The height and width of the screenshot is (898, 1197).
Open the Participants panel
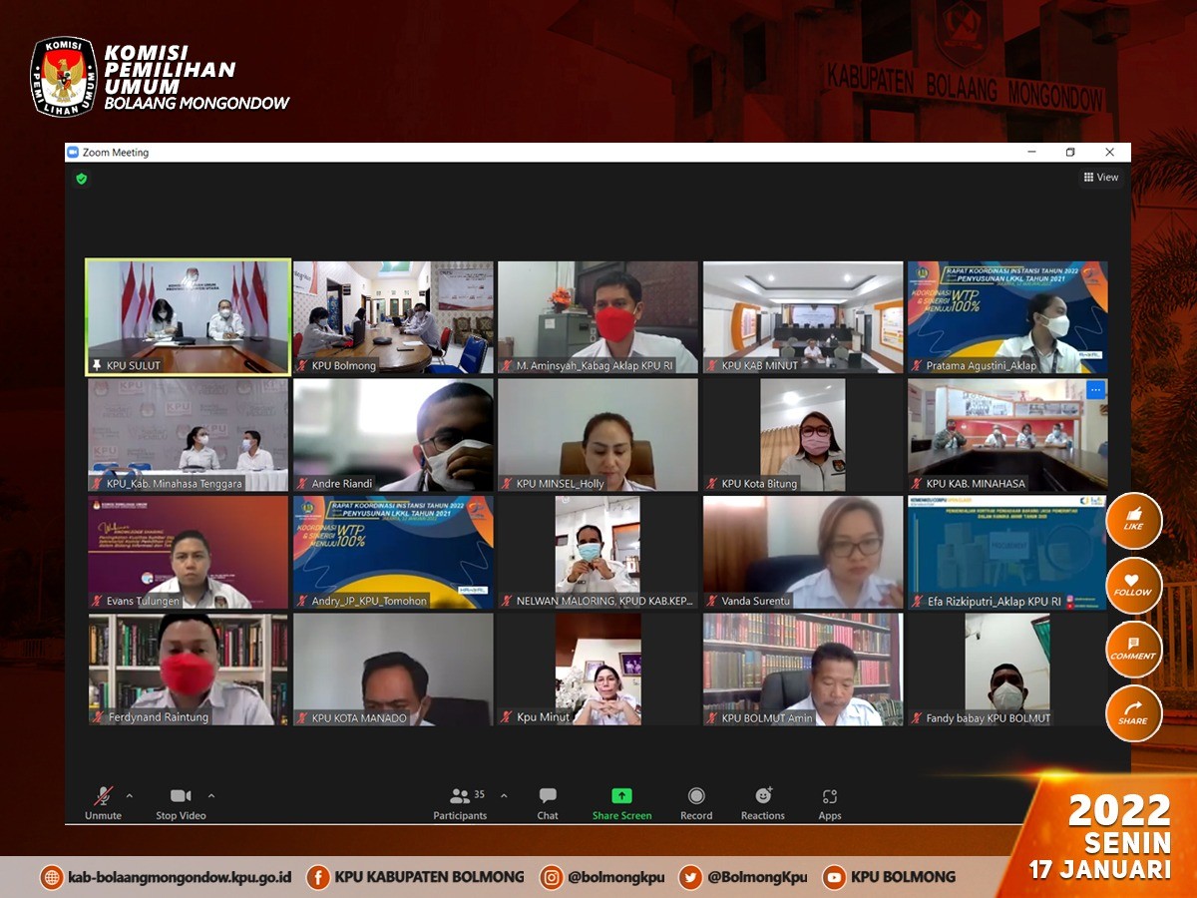point(461,796)
